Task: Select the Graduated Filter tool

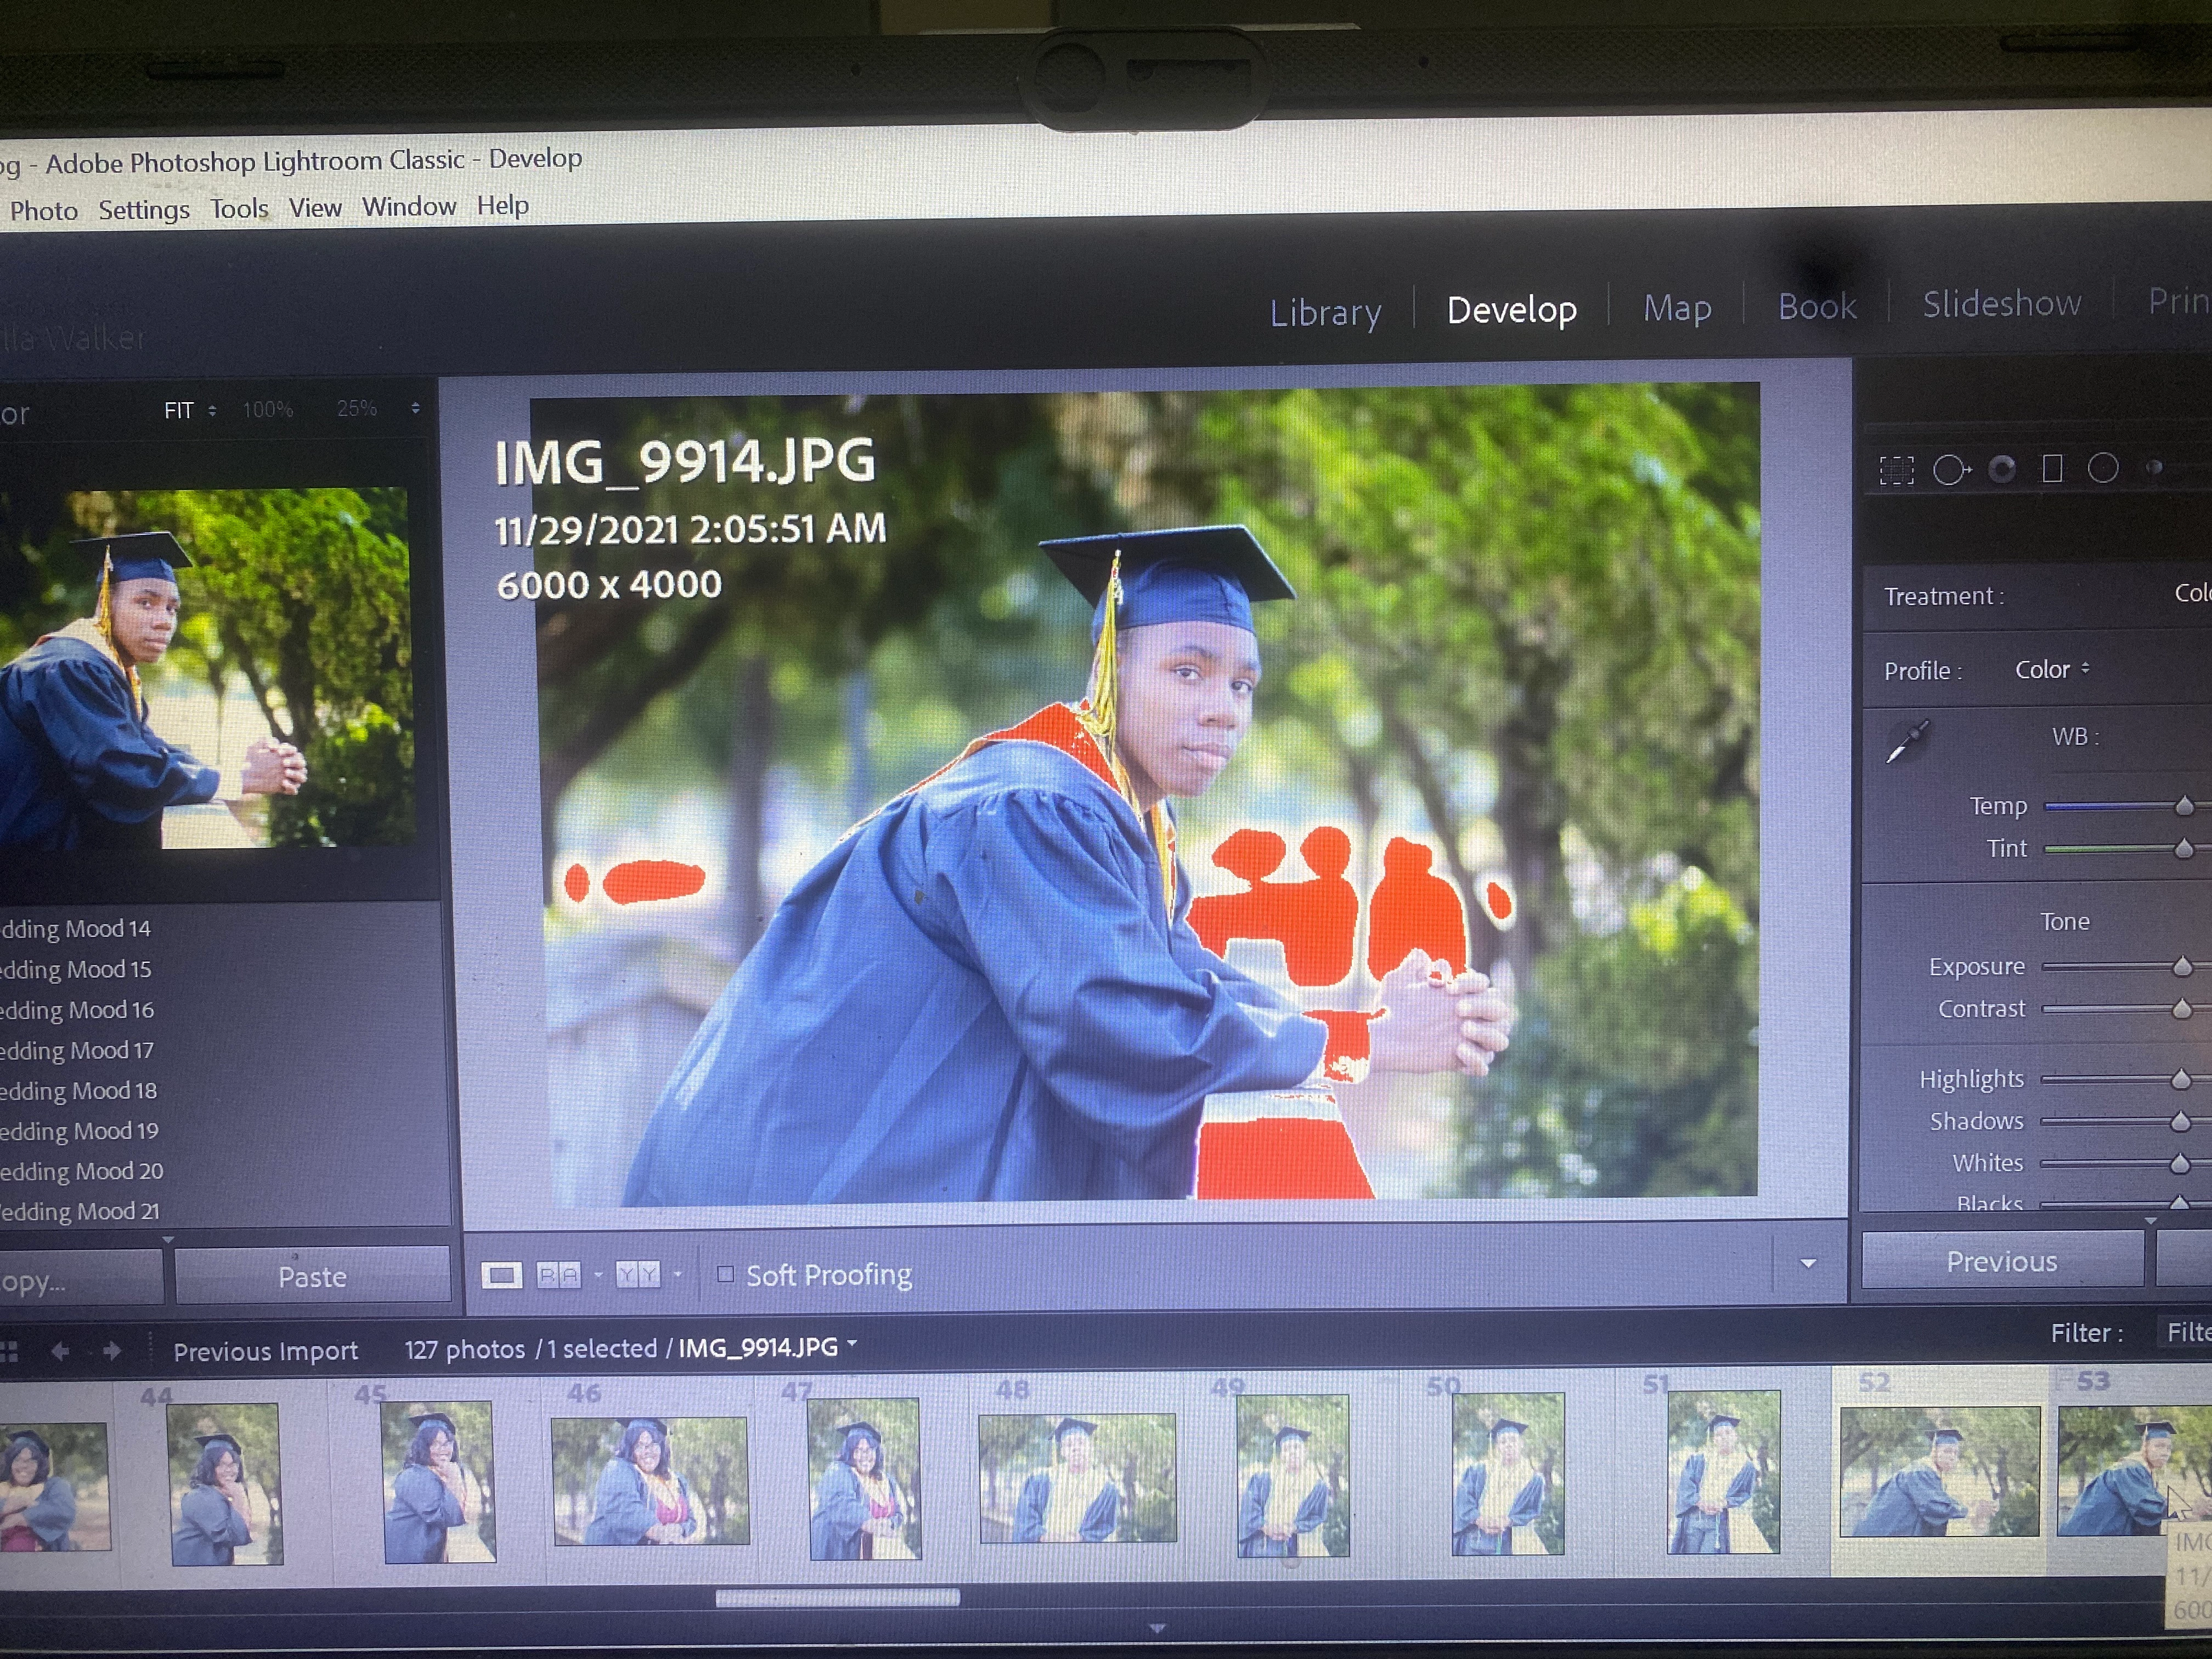Action: point(2052,468)
